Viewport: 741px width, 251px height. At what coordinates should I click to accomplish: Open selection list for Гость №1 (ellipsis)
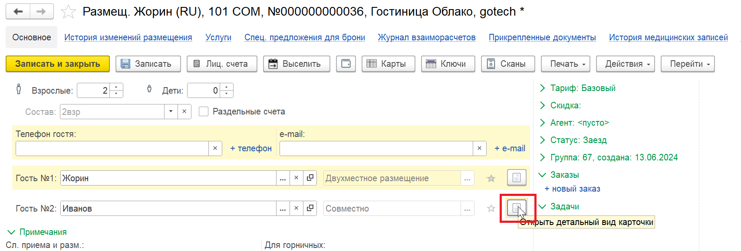coord(283,178)
